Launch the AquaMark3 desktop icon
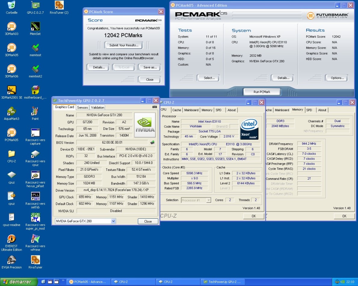 11,113
